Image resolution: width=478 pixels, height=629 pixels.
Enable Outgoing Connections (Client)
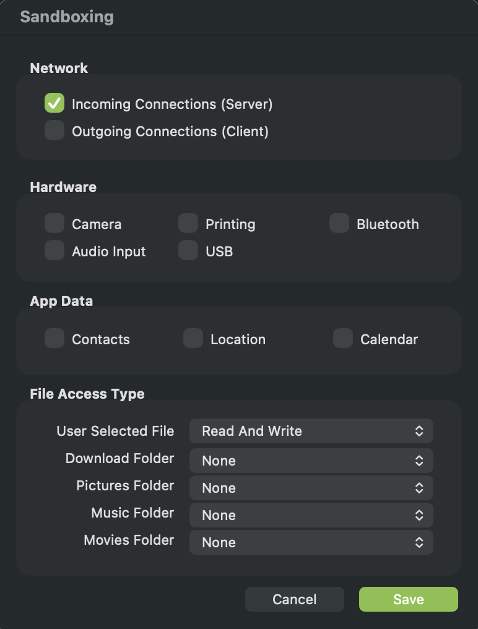coord(54,131)
